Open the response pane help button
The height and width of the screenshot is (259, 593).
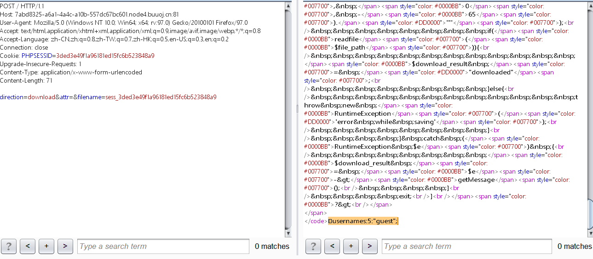coord(313,246)
